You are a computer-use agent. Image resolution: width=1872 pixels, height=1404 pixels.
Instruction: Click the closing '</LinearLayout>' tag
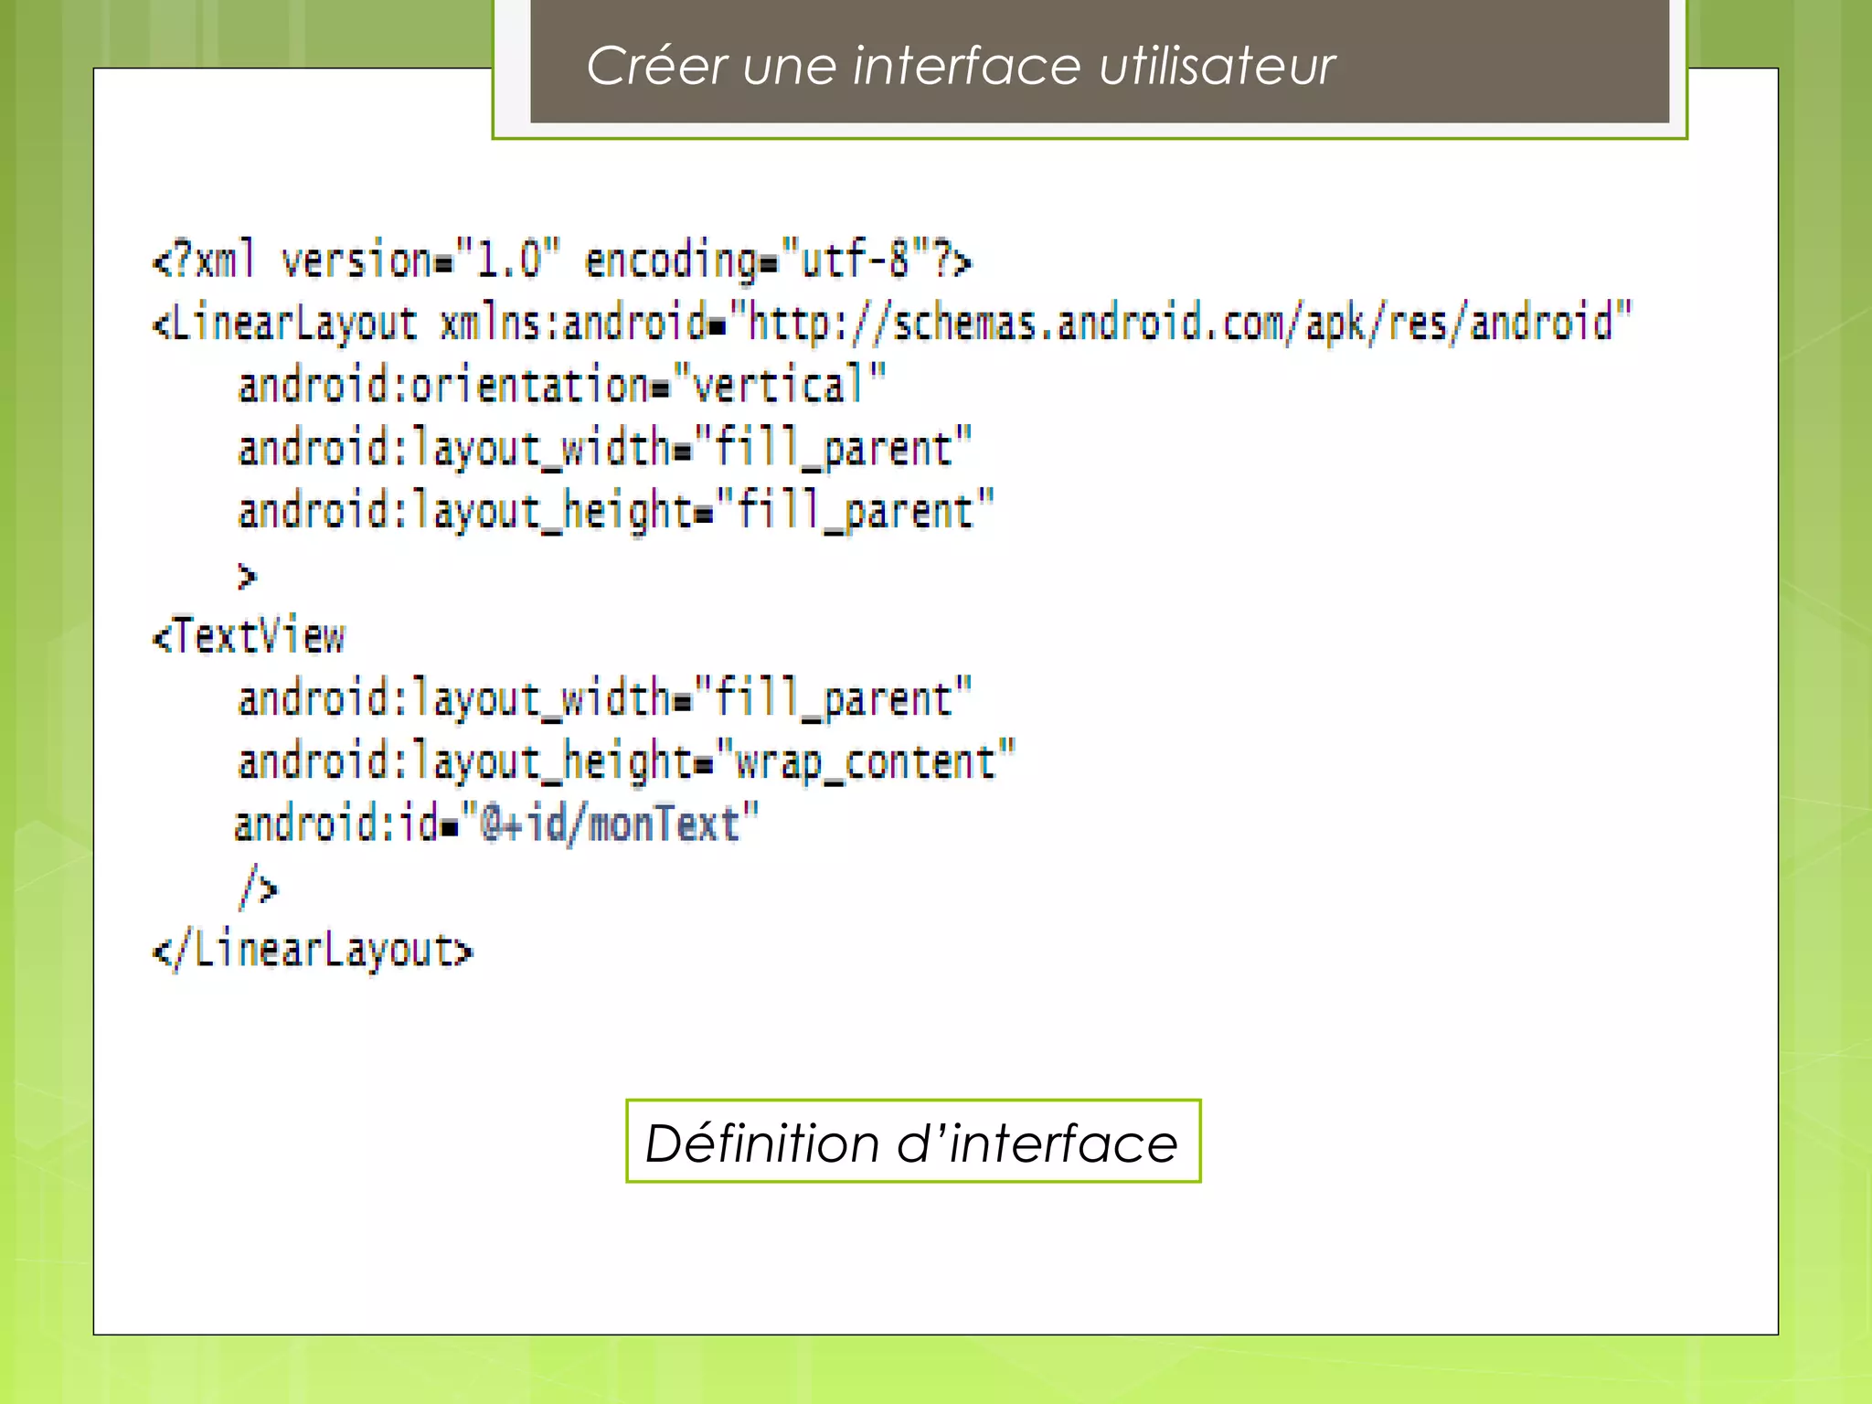click(x=313, y=951)
